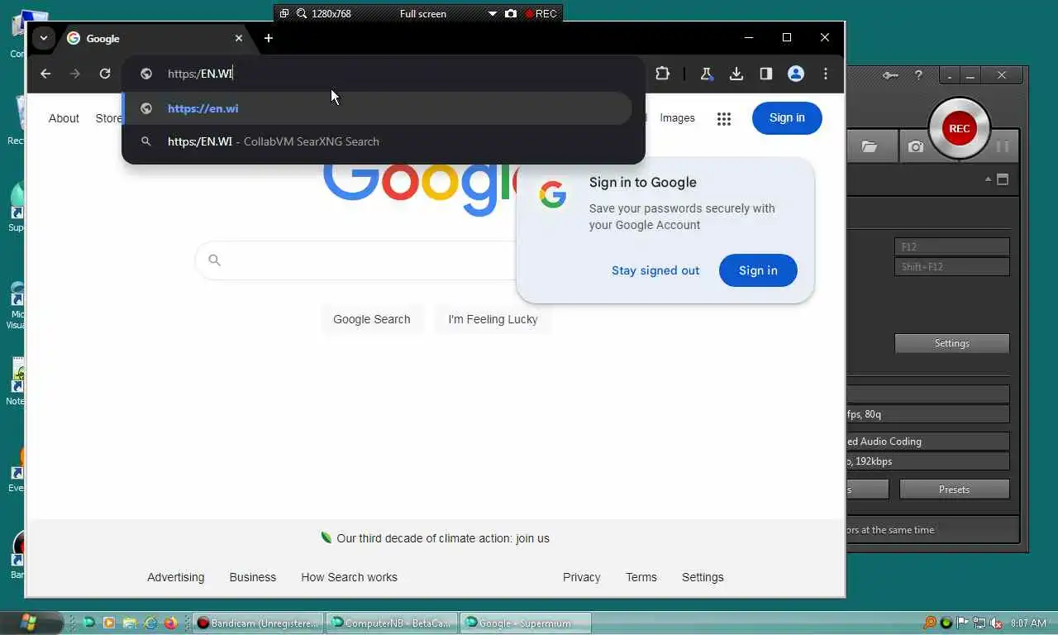
Task: Open the Downloads icon in browser toolbar
Action: pyautogui.click(x=736, y=74)
